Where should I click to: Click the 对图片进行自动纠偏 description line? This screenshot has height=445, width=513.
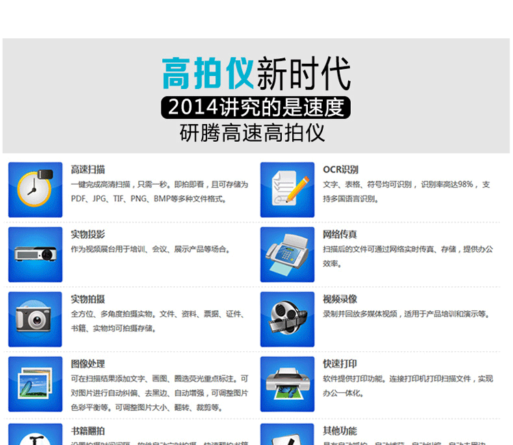coord(159,393)
